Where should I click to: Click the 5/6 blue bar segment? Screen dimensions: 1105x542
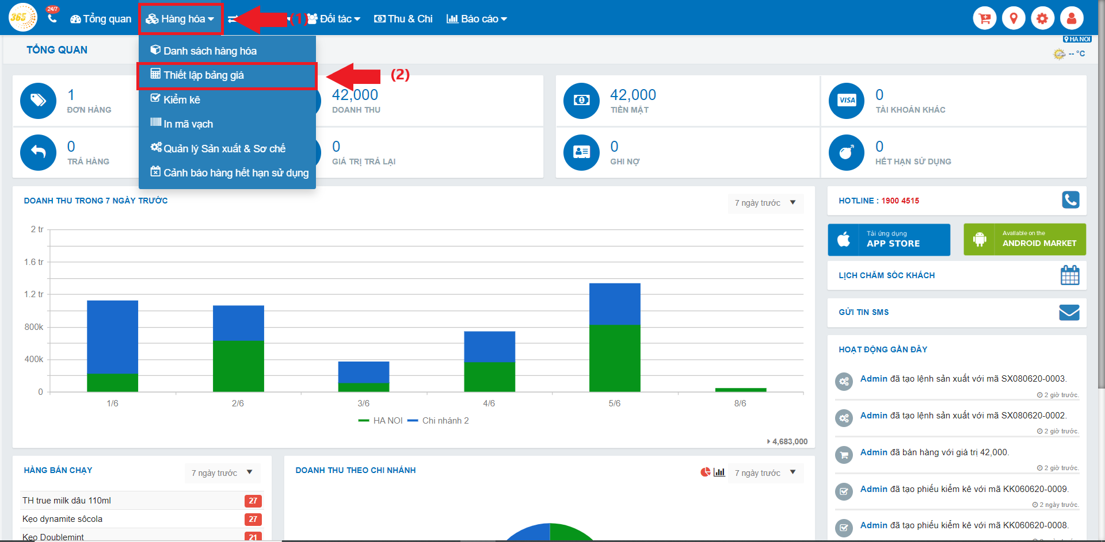pyautogui.click(x=615, y=304)
